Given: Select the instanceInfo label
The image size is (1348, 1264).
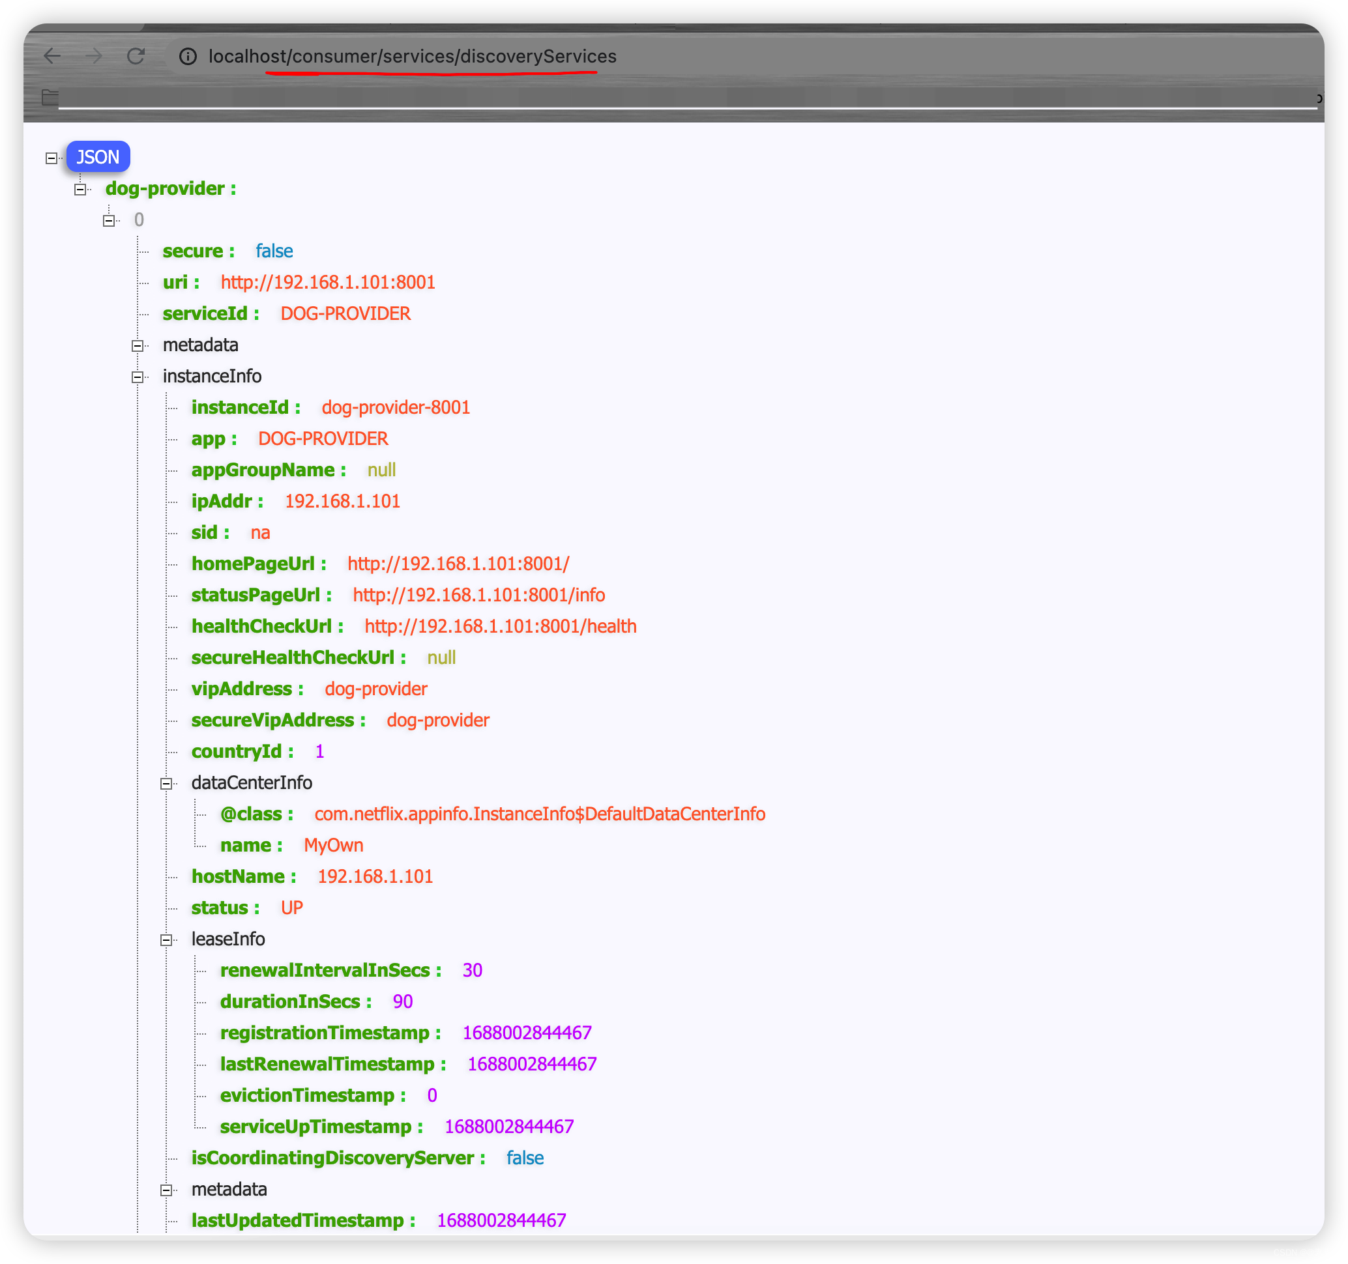Looking at the screenshot, I should click(x=212, y=376).
